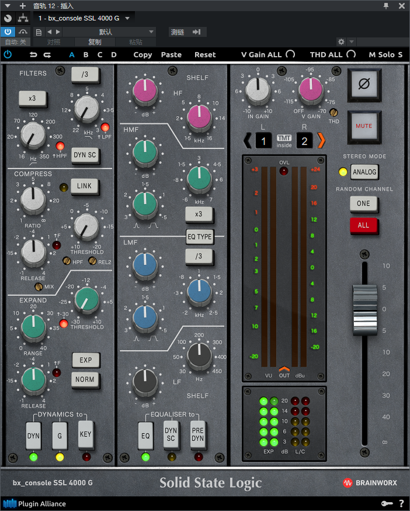This screenshot has width=410, height=511.
Task: Click random channel ONE button
Action: [x=363, y=203]
